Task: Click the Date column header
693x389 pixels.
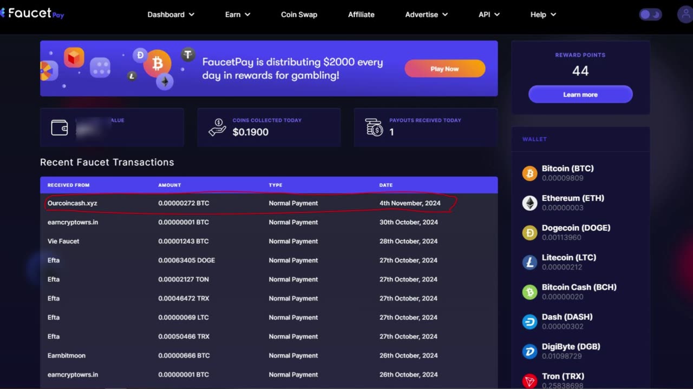Action: coord(386,185)
